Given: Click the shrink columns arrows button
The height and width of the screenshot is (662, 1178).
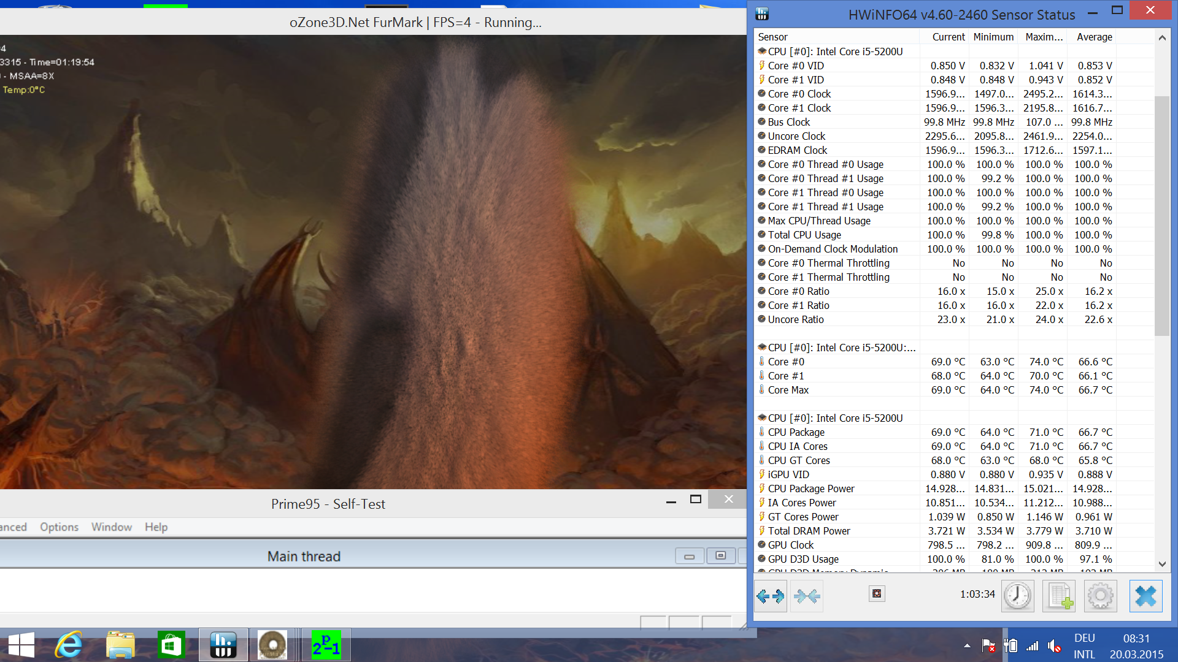Looking at the screenshot, I should [806, 596].
